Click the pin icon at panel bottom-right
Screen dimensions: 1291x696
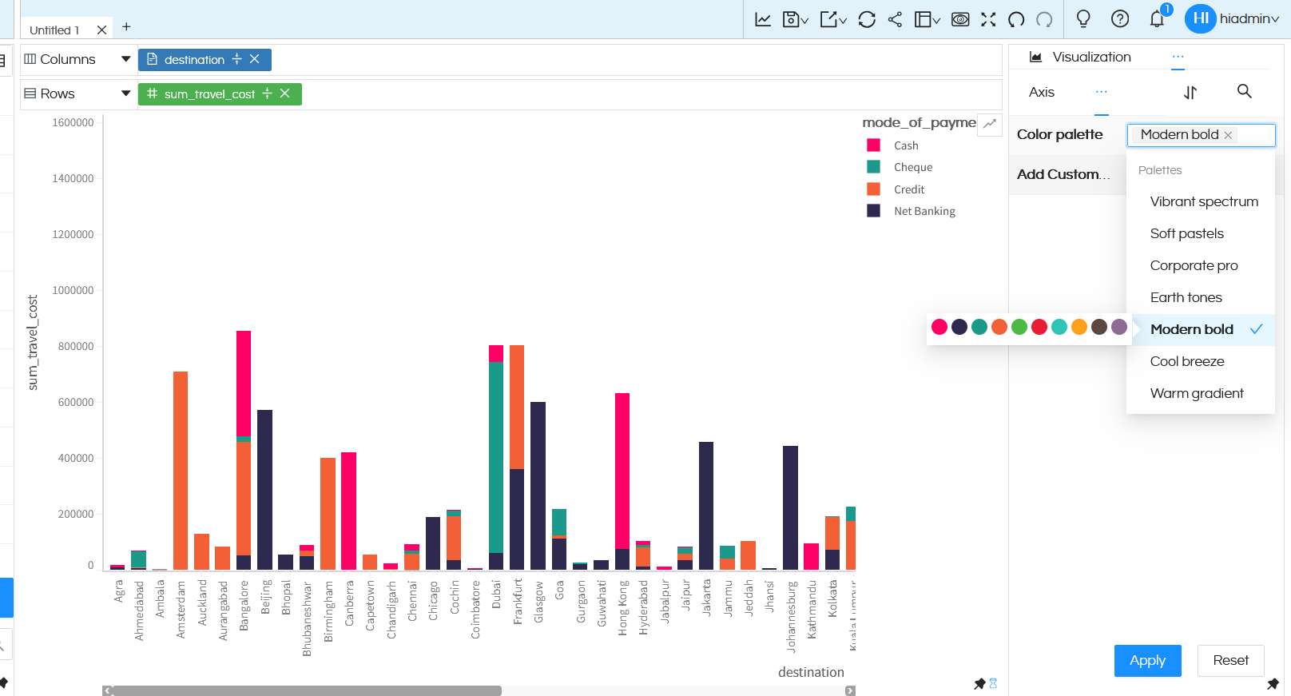tap(1273, 684)
